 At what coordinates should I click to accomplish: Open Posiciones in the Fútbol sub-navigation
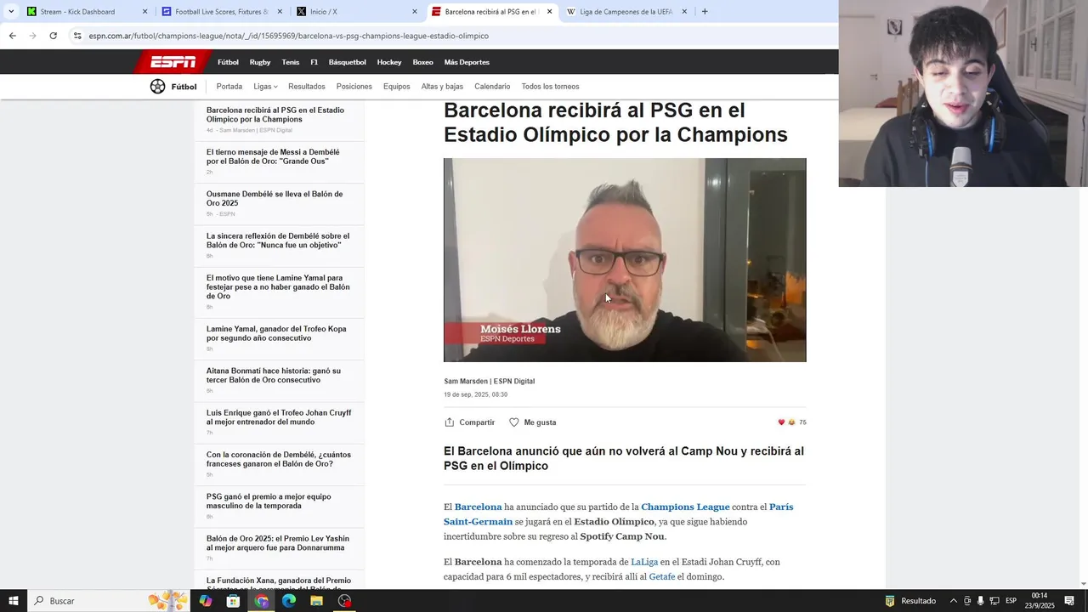pos(354,87)
